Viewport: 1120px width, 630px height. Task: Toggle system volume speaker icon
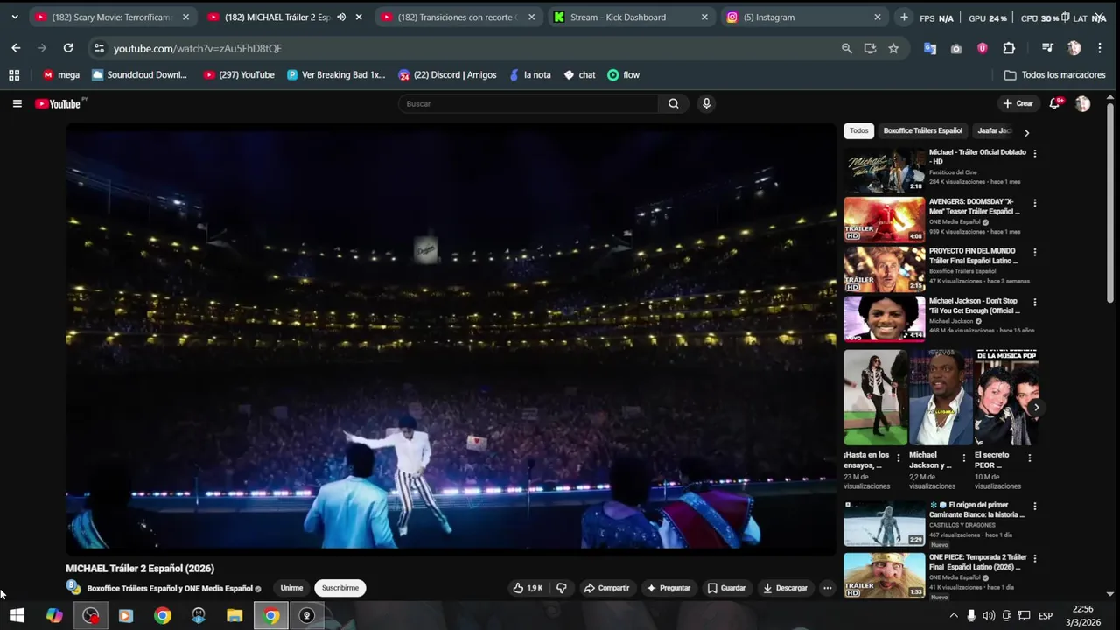click(x=989, y=615)
